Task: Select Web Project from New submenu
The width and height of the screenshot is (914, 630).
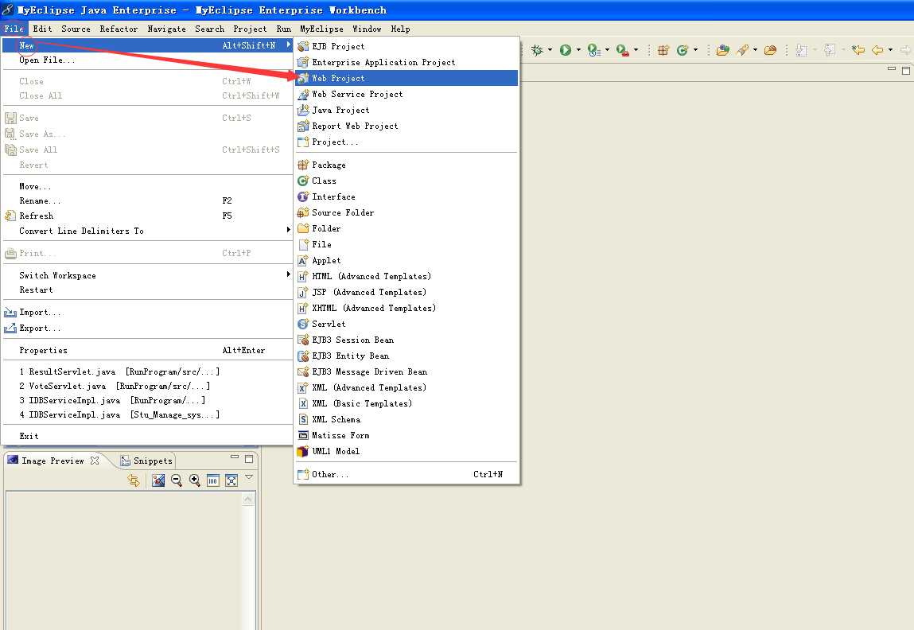Action: [x=406, y=78]
